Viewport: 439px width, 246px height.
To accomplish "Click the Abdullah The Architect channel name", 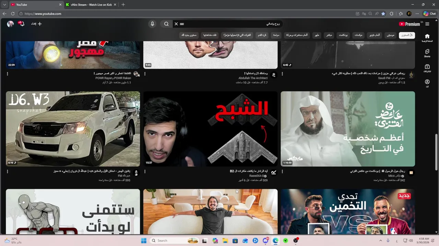I will coord(253,78).
